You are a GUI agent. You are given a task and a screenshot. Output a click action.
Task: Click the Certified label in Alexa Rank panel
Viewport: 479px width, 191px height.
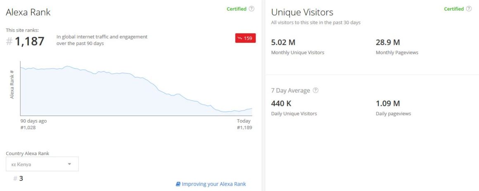click(237, 9)
